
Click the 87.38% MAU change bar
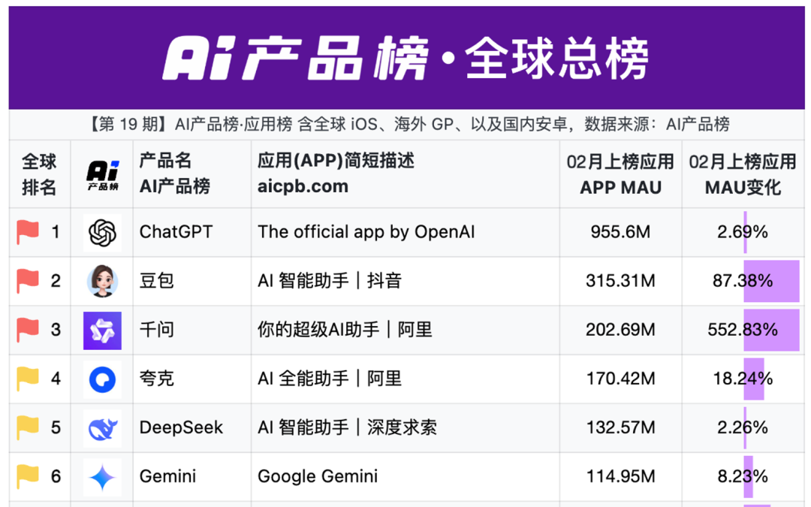(771, 281)
